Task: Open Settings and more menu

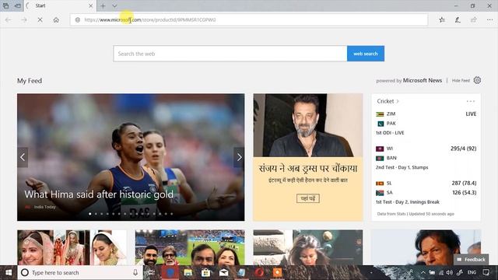Action: tap(489, 19)
